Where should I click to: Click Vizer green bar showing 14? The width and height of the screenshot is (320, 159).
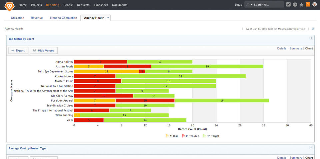[x=145, y=120]
